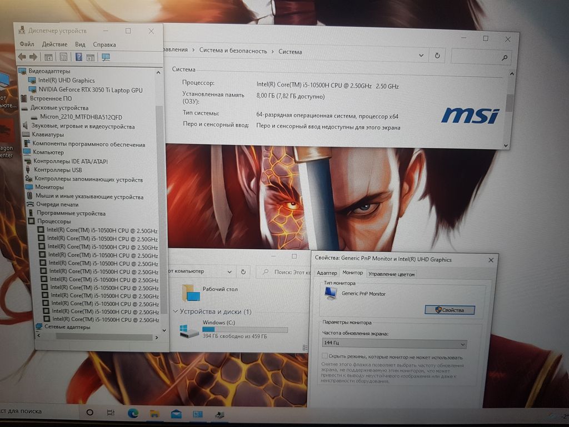Click the System window scrollbar's up arrow
Image resolution: width=569 pixels, height=427 pixels.
(512, 74)
